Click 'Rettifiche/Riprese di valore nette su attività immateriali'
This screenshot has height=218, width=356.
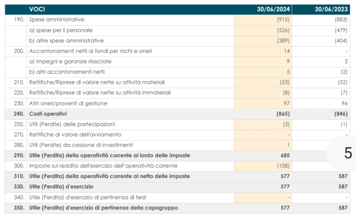coord(100,92)
